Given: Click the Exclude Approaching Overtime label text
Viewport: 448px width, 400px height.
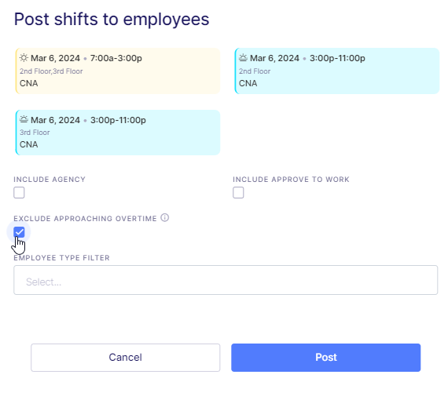Looking at the screenshot, I should pyautogui.click(x=85, y=219).
